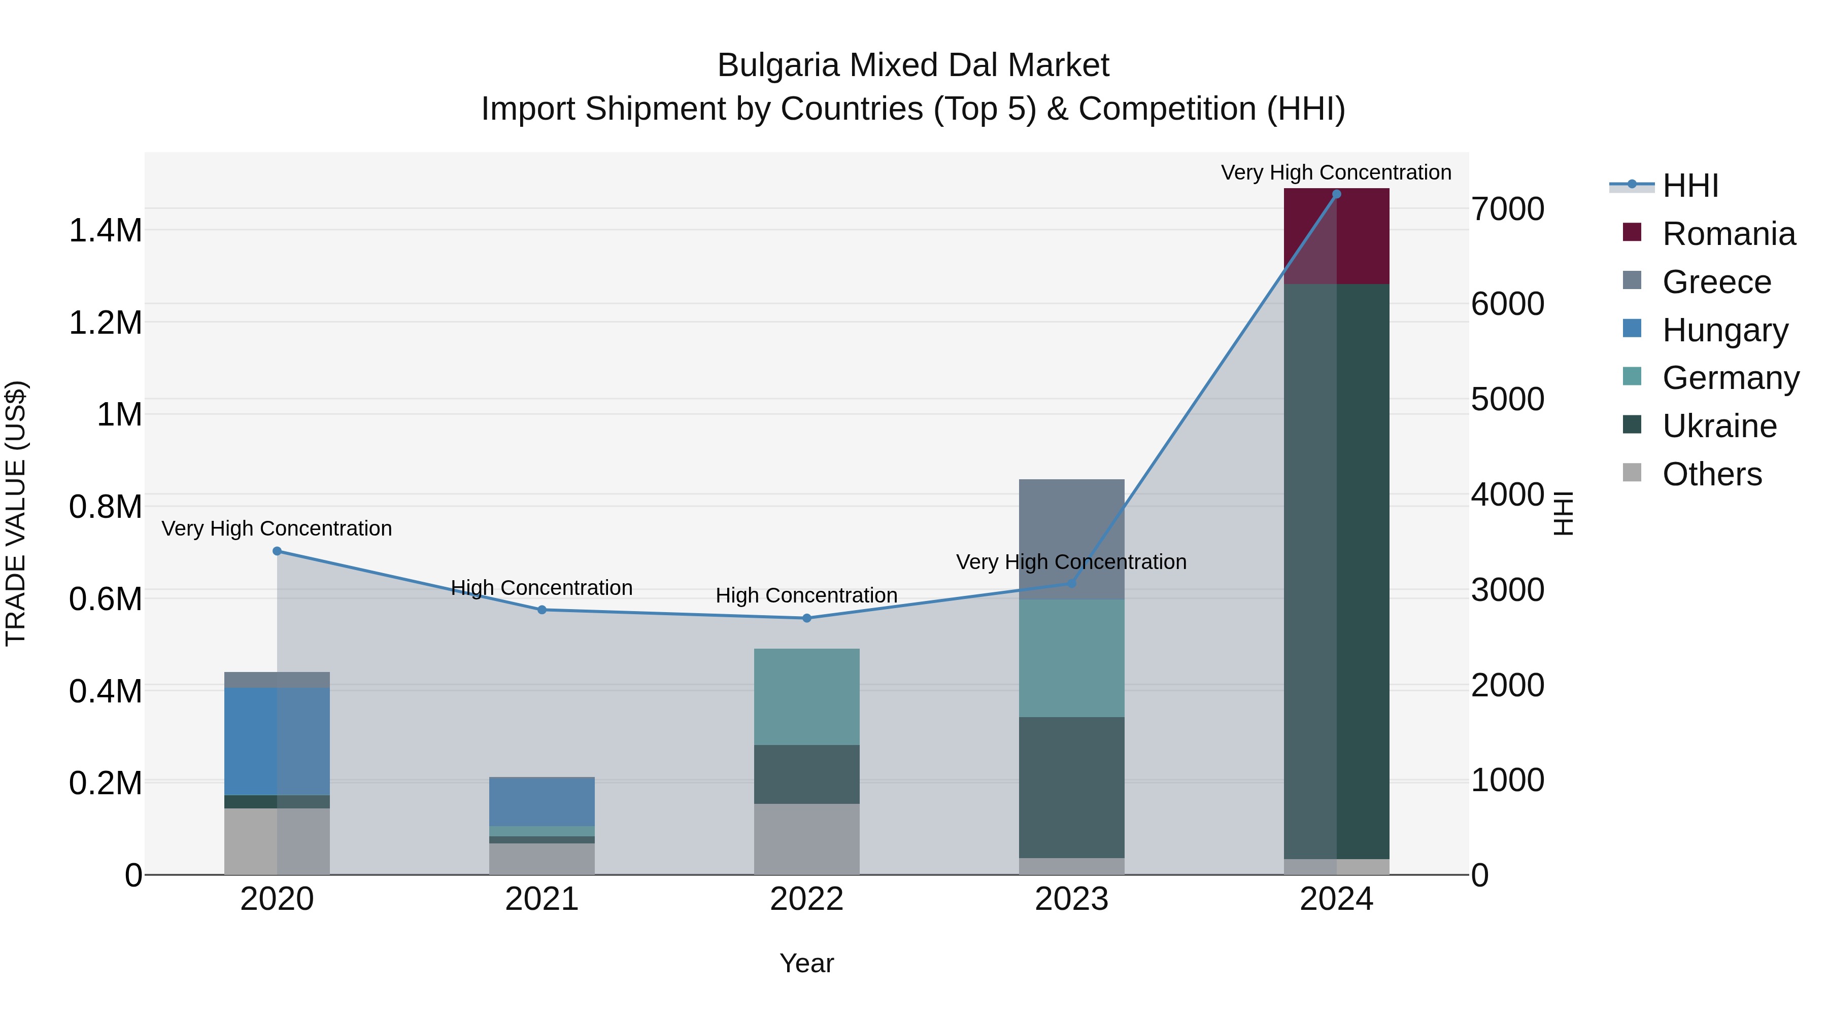This screenshot has height=1027, width=1827.
Task: Click the Others bar segment in 2020
Action: tap(277, 841)
